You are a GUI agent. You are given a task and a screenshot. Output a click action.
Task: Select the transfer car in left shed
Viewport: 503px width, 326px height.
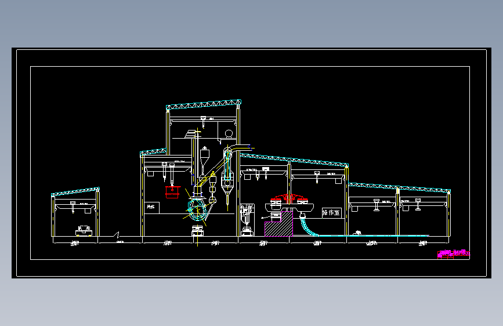[x=84, y=230]
